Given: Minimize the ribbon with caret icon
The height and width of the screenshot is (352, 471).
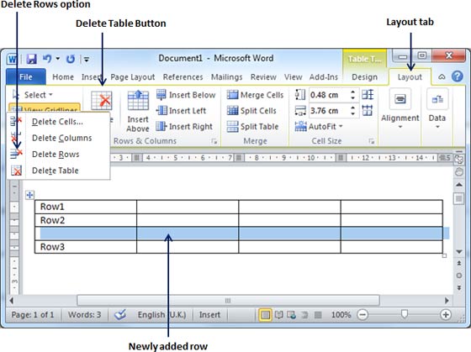Looking at the screenshot, I should [x=442, y=76].
